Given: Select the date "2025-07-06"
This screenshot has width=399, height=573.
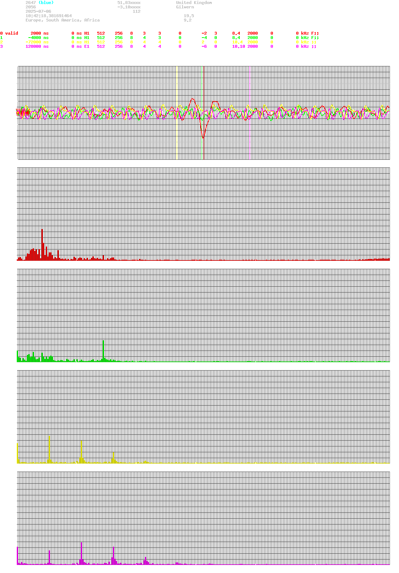Looking at the screenshot, I should point(38,11).
